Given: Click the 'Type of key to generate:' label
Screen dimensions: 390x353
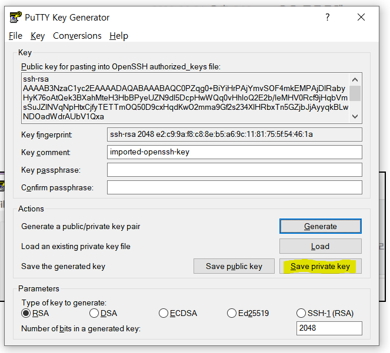Looking at the screenshot, I should point(64,303).
